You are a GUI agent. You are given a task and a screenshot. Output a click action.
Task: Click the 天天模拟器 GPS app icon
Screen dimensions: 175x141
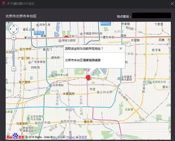[x=4, y=3]
